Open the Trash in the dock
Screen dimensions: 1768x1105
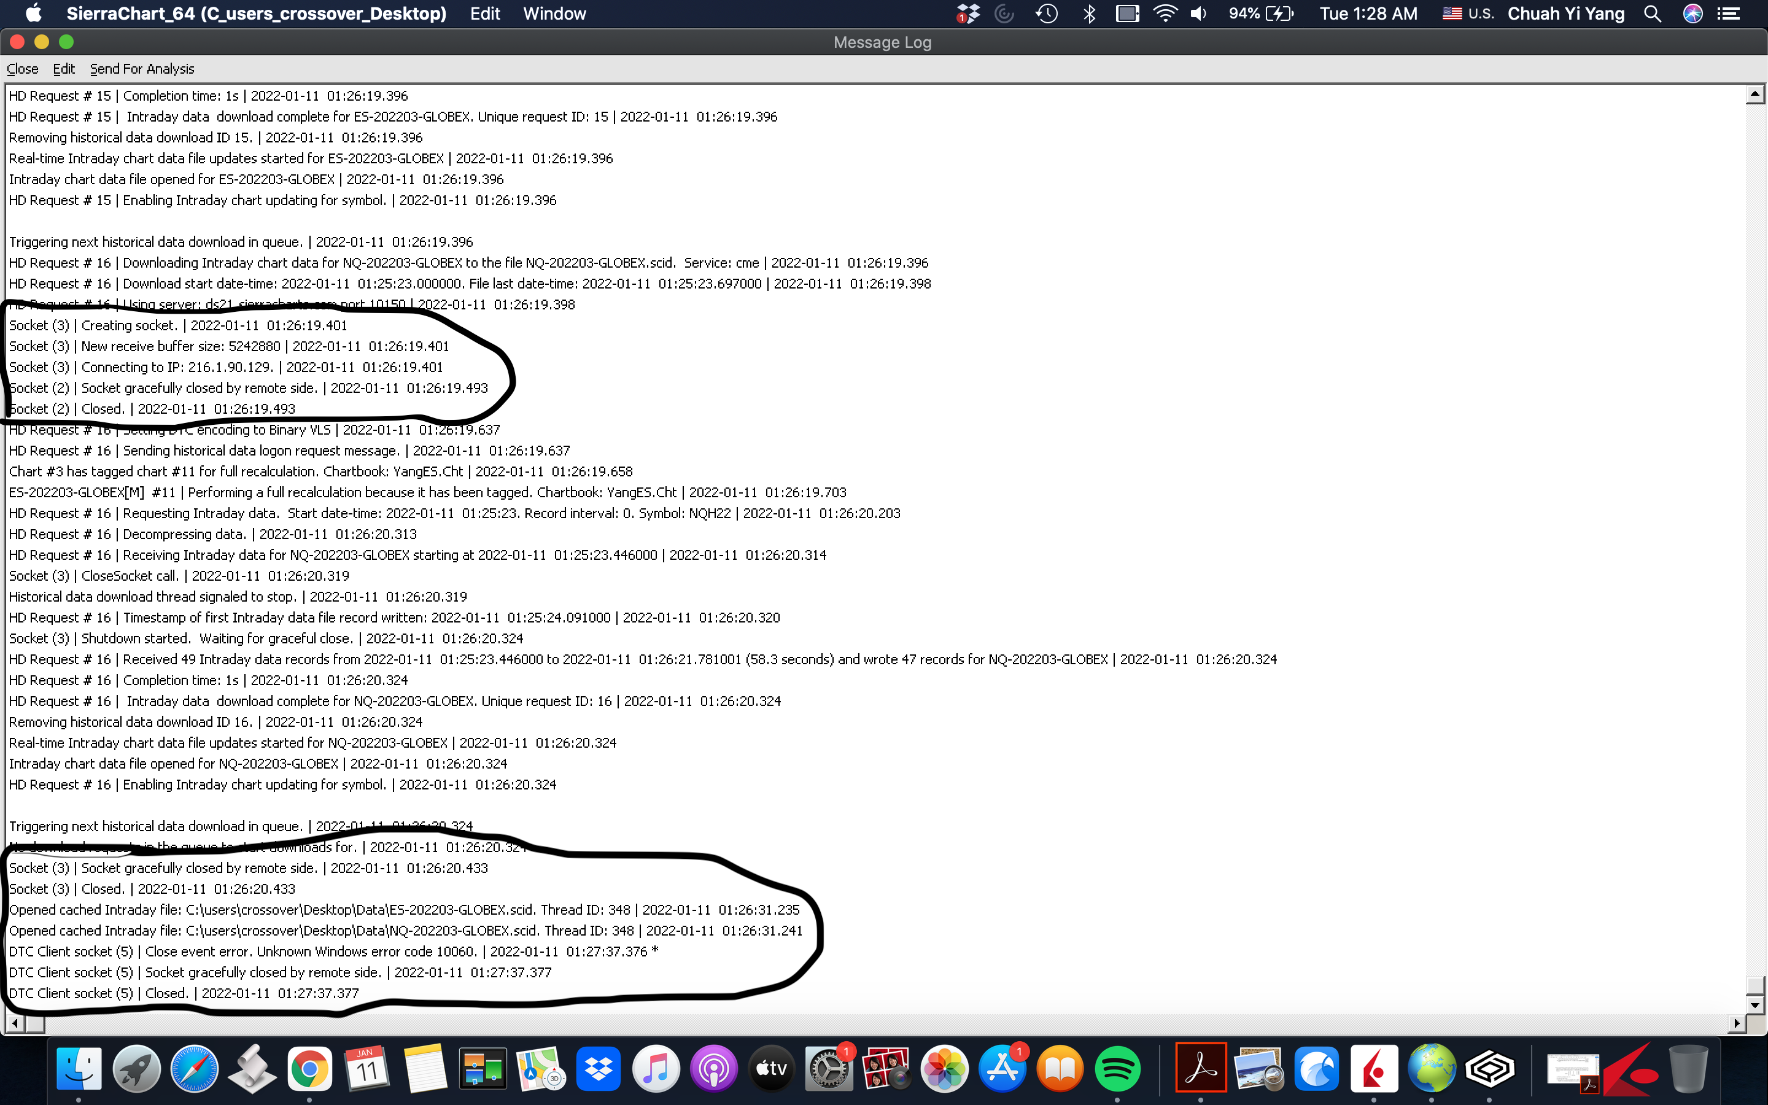[x=1688, y=1069]
